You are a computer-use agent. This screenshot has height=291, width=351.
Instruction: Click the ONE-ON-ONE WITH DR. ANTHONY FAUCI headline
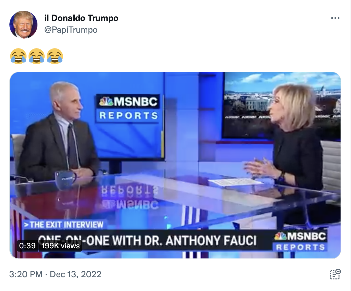tap(147, 241)
